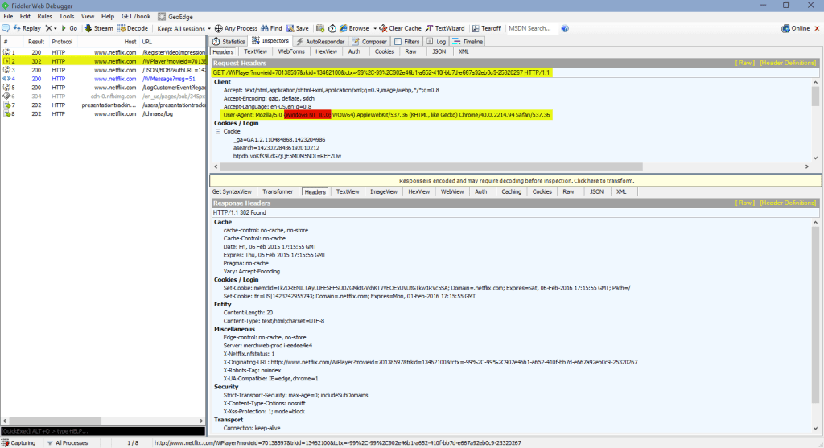Open the Composer tab
The height and width of the screenshot is (448, 824).
369,42
